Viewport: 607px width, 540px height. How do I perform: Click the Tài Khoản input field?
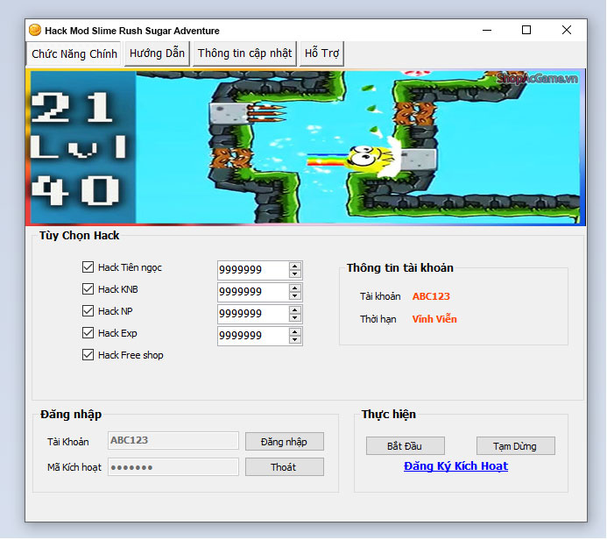173,440
